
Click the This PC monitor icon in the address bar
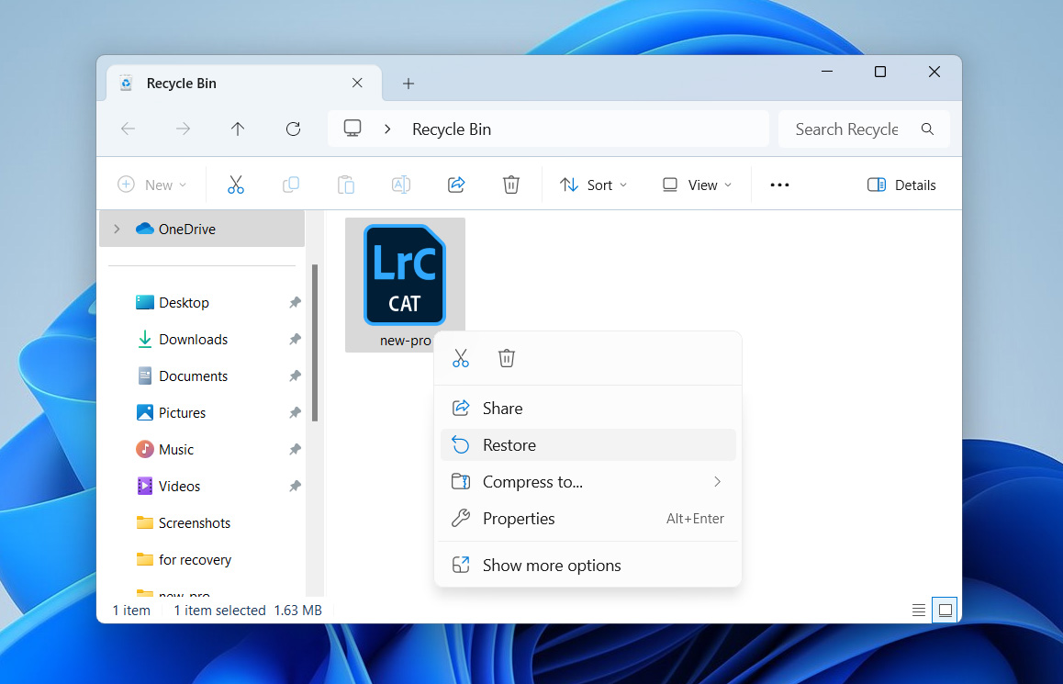352,129
